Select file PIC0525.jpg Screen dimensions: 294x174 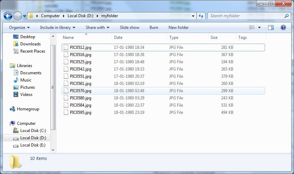coord(163,62)
